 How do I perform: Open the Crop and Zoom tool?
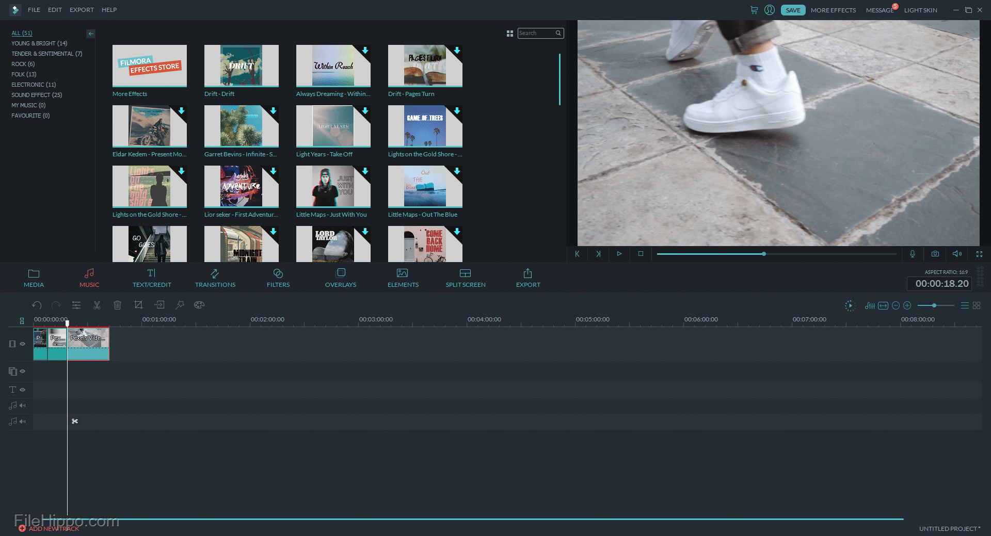coord(138,305)
